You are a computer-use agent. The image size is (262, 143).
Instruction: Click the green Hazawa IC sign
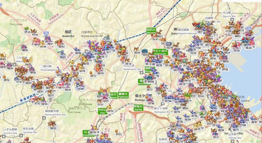pyautogui.click(x=151, y=31)
